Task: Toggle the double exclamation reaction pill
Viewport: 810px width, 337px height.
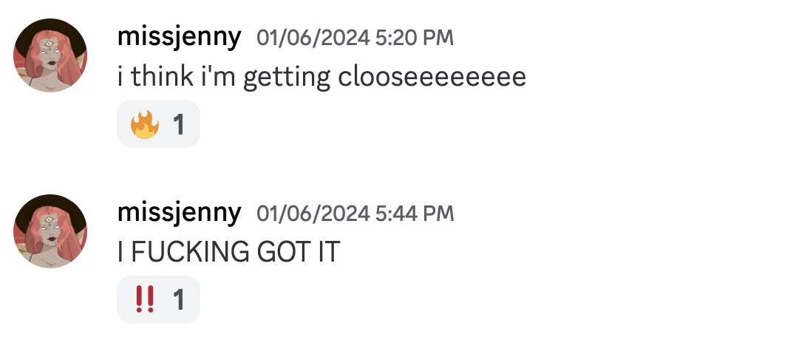Action: pos(158,299)
